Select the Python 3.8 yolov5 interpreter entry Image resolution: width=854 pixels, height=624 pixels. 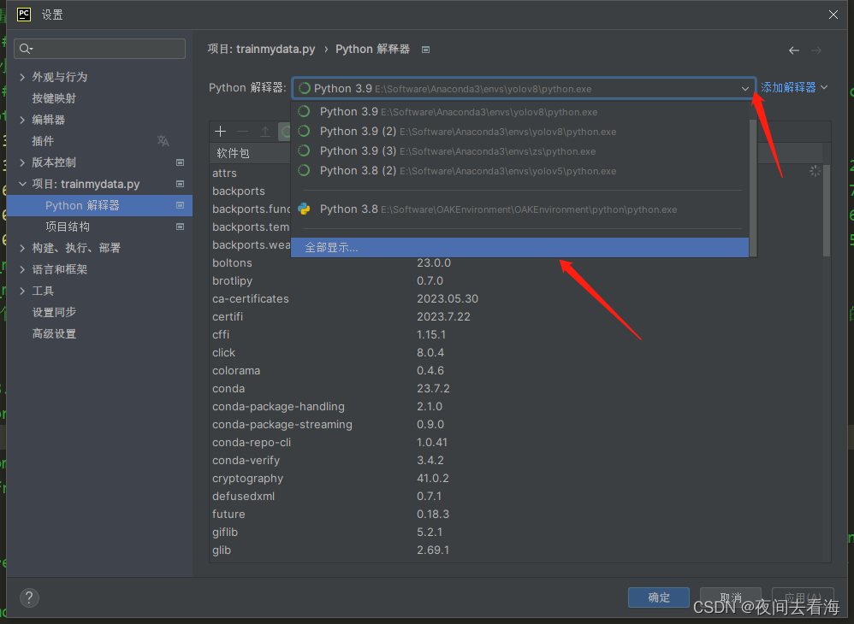428,170
